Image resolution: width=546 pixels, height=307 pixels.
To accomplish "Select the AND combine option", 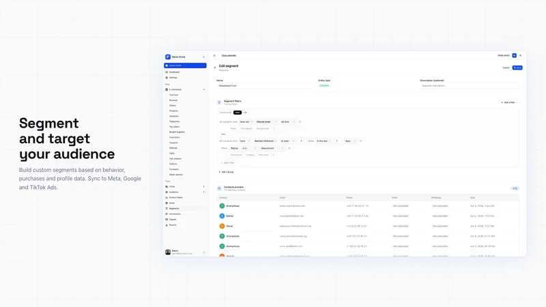I will 237,113.
